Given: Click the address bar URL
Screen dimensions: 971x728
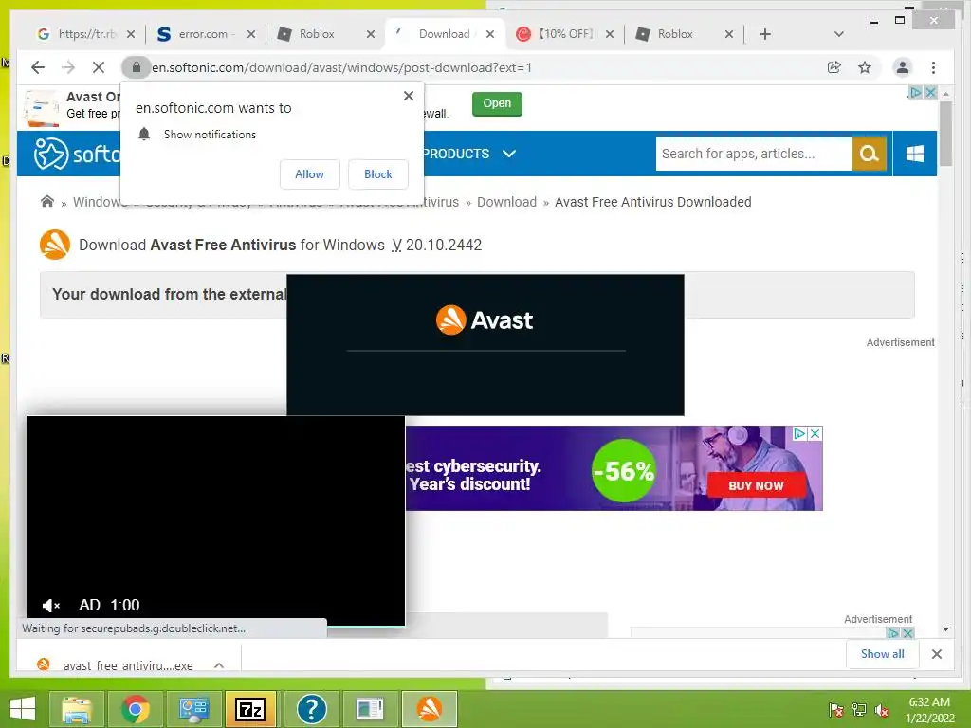Looking at the screenshot, I should 341,67.
